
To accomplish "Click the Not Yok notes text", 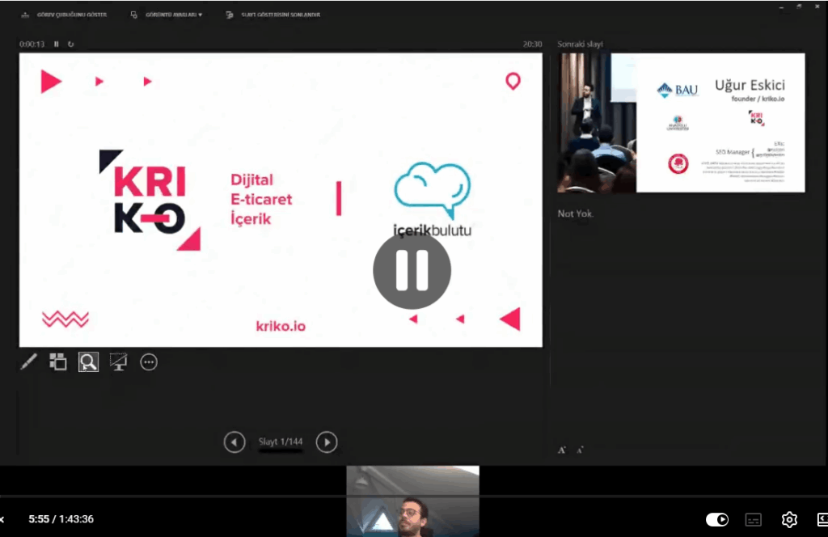I will [x=576, y=214].
